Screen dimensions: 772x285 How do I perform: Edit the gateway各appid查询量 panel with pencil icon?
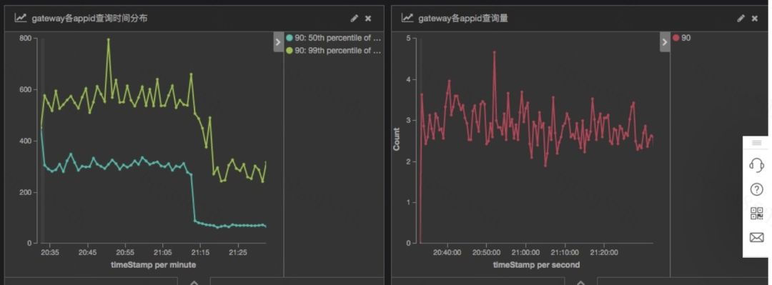coord(741,18)
